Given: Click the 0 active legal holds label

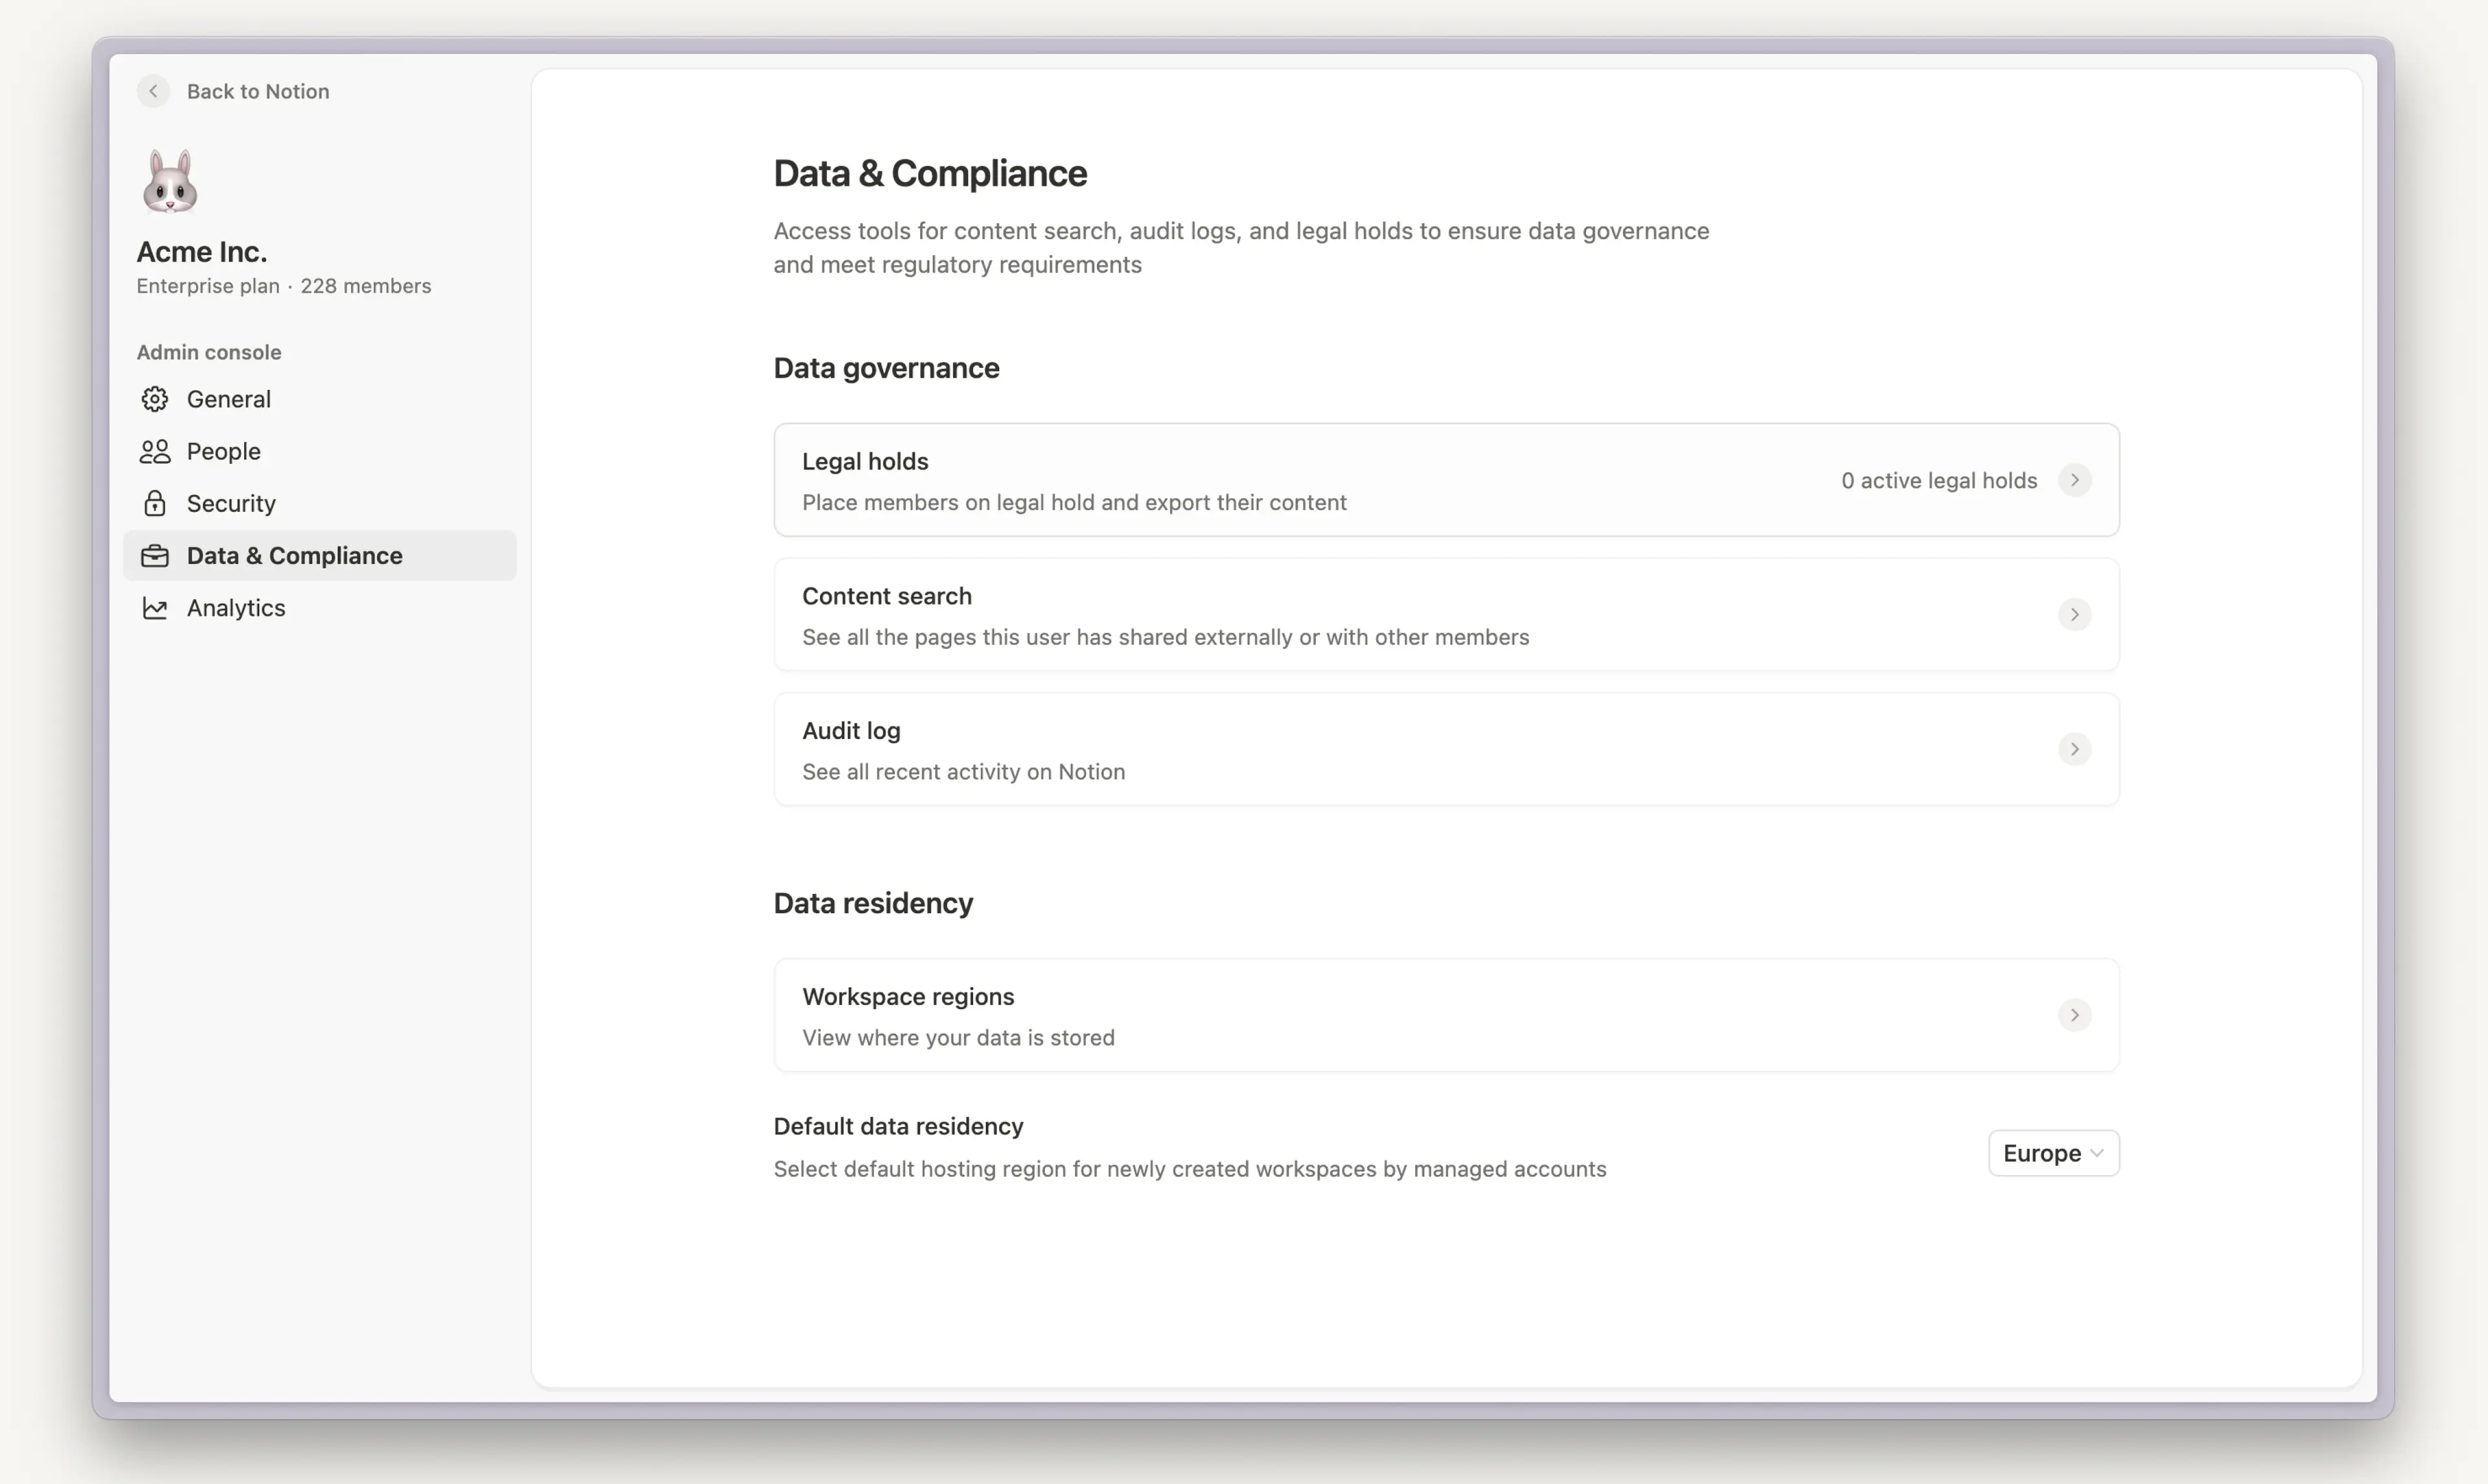Looking at the screenshot, I should point(1938,480).
